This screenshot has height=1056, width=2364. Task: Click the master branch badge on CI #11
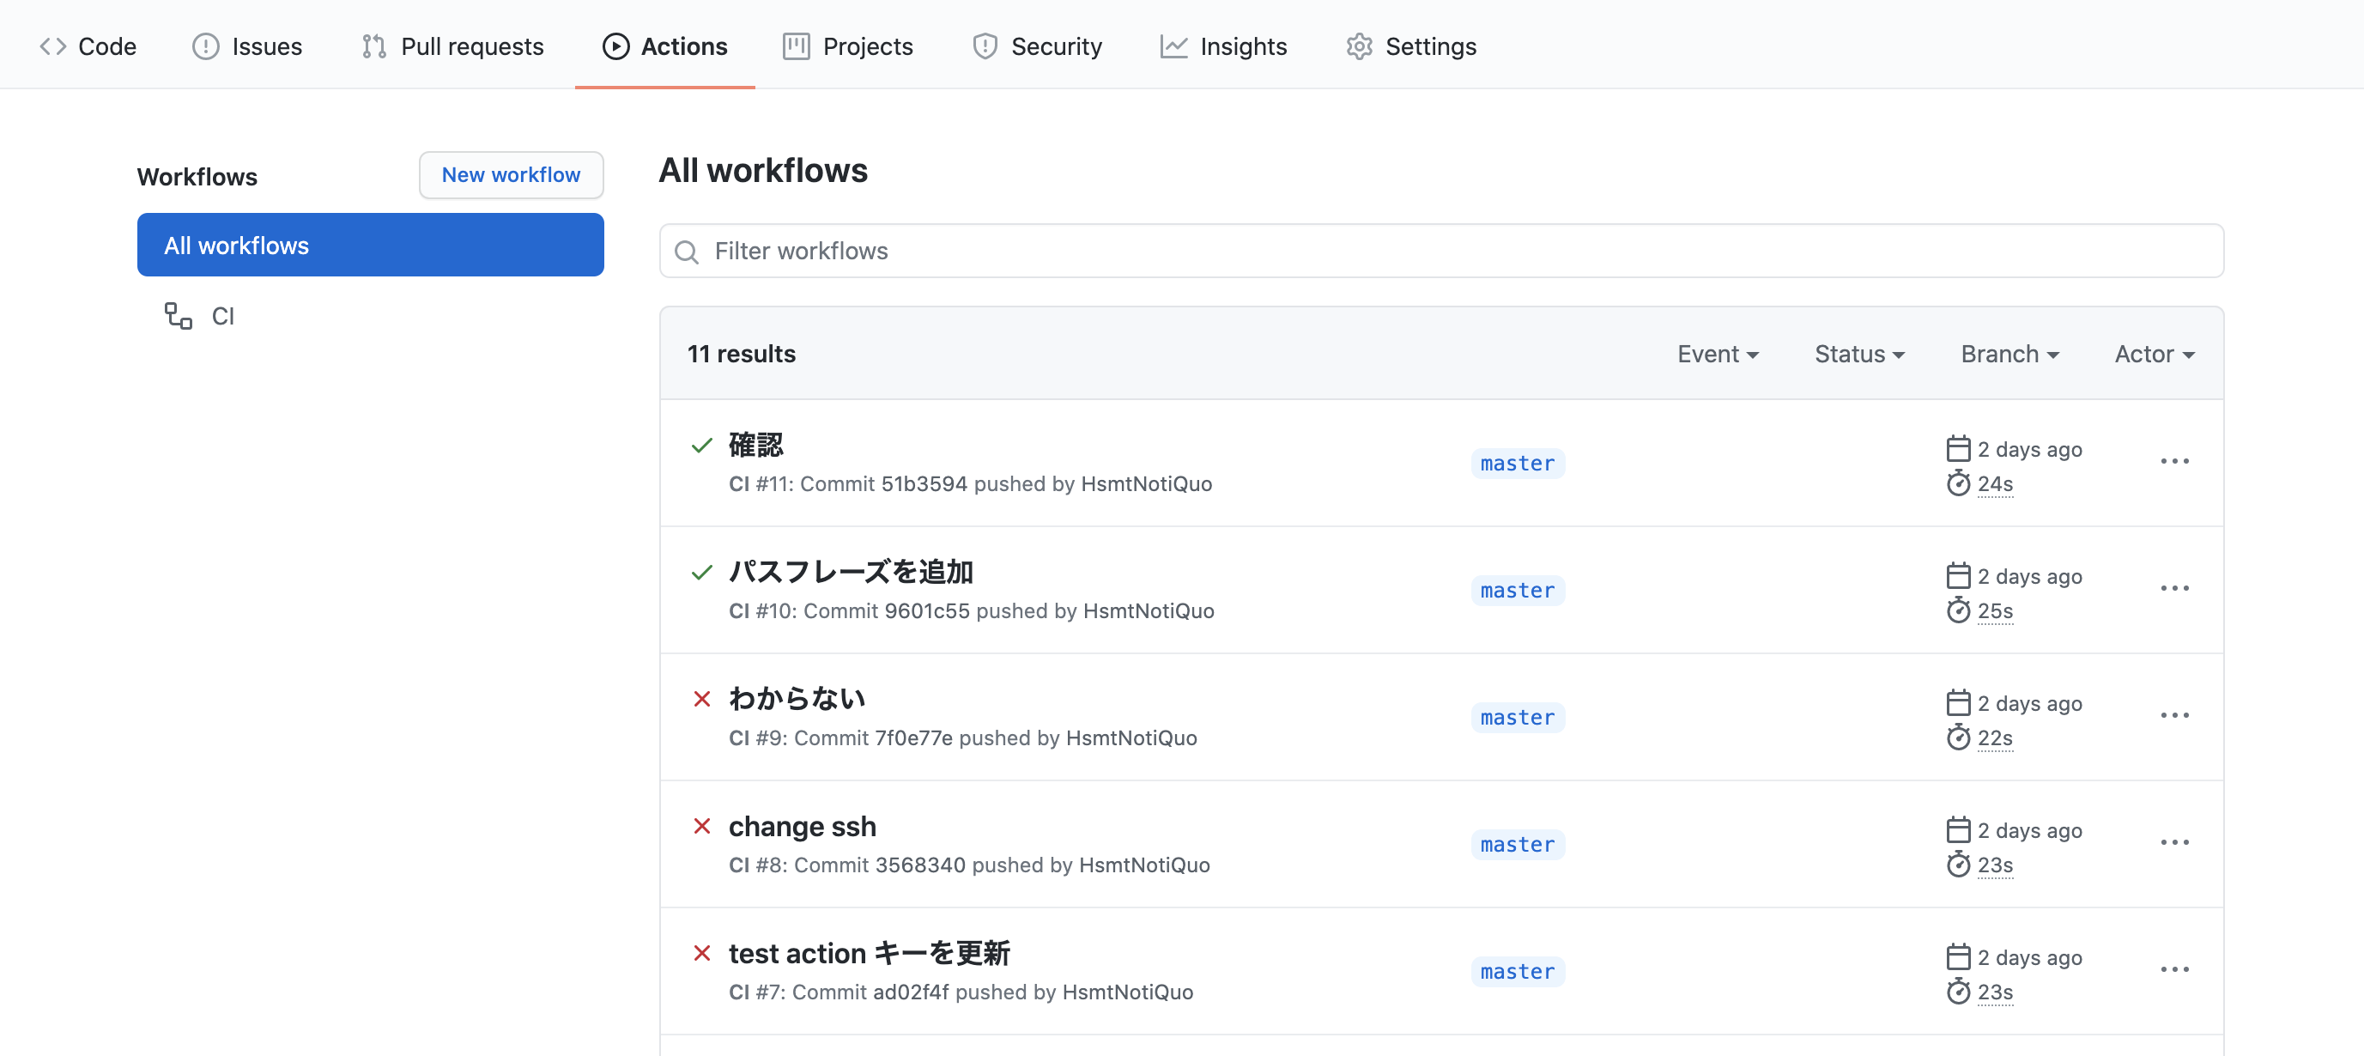(1517, 462)
